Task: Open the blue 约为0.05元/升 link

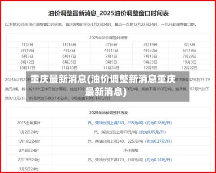Action: click(x=152, y=132)
